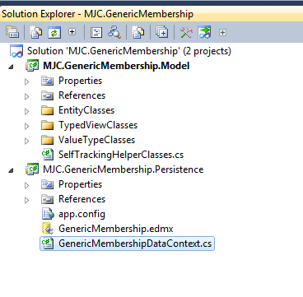Expand the TypedViewClasses folder arrow
303x297 pixels.
click(x=26, y=126)
